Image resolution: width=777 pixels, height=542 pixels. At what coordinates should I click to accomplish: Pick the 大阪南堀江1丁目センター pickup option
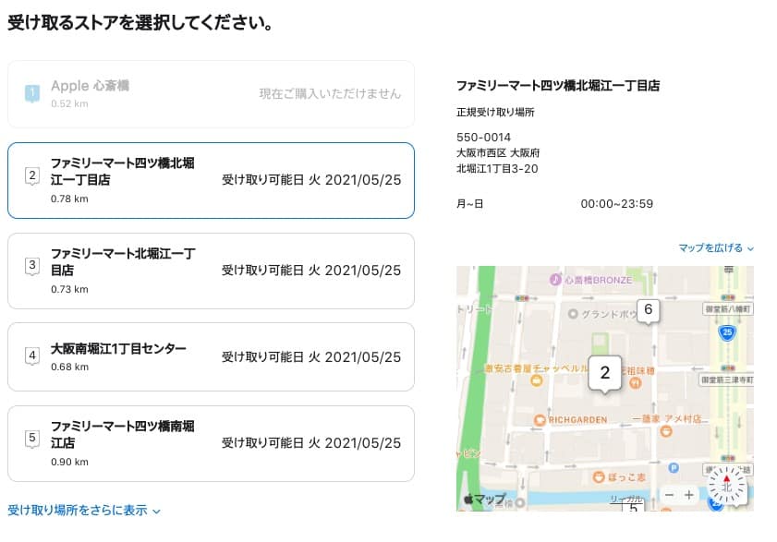point(211,356)
